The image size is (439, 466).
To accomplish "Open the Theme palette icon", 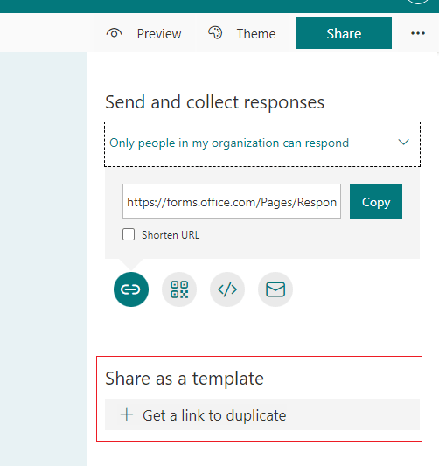I will (x=215, y=32).
